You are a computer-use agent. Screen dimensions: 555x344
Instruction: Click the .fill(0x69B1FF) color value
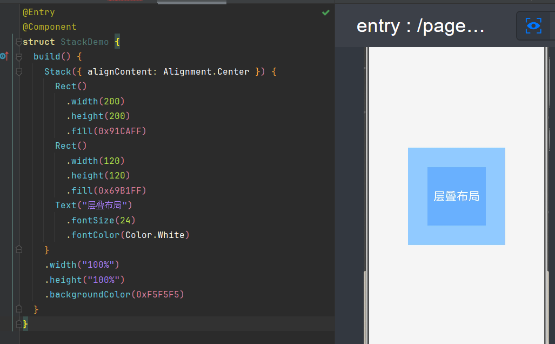[120, 190]
